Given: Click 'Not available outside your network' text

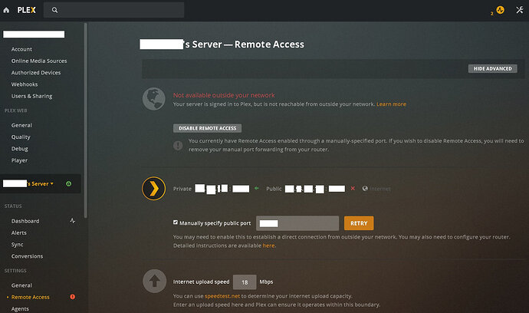Looking at the screenshot, I should point(224,95).
